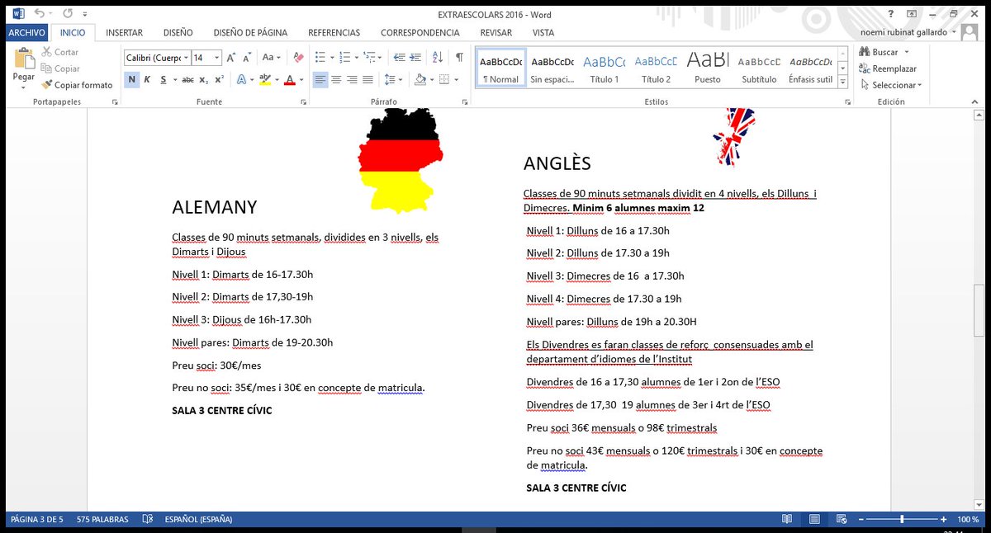Image resolution: width=991 pixels, height=533 pixels.
Task: Expand the styles gallery with the More arrow
Action: [x=842, y=83]
